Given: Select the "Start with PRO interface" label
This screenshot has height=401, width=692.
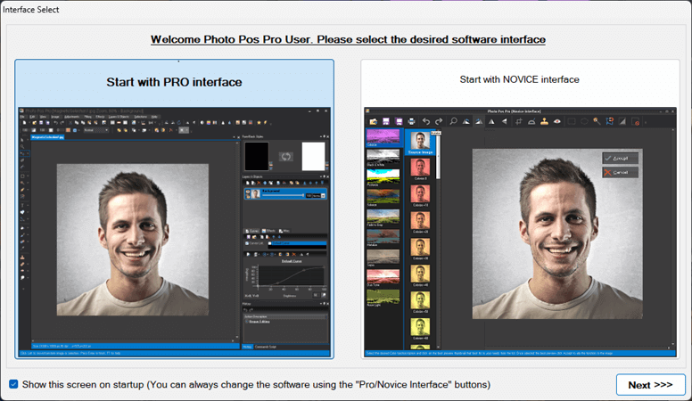Looking at the screenshot, I should 174,82.
